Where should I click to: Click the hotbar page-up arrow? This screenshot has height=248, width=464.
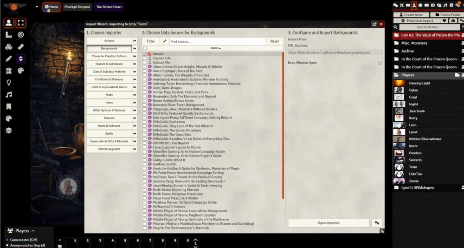click(195, 240)
